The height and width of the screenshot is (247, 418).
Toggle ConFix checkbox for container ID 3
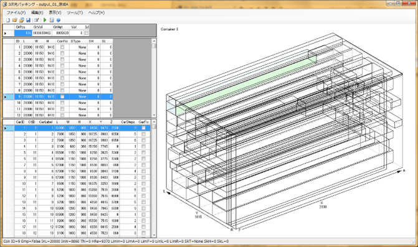coord(62,59)
